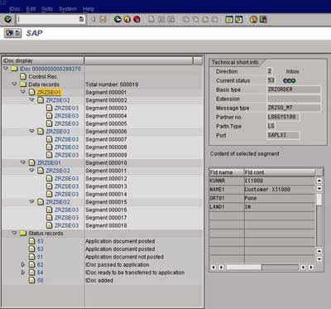Click the First Page icon
This screenshot has width=331, height=309.
tap(186, 19)
